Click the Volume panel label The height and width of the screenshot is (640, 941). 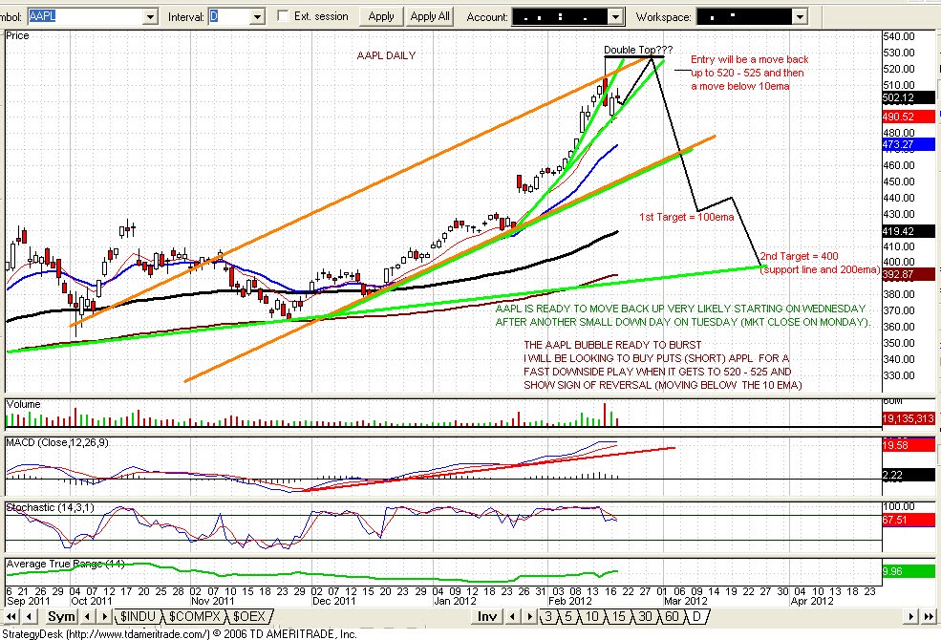(23, 404)
